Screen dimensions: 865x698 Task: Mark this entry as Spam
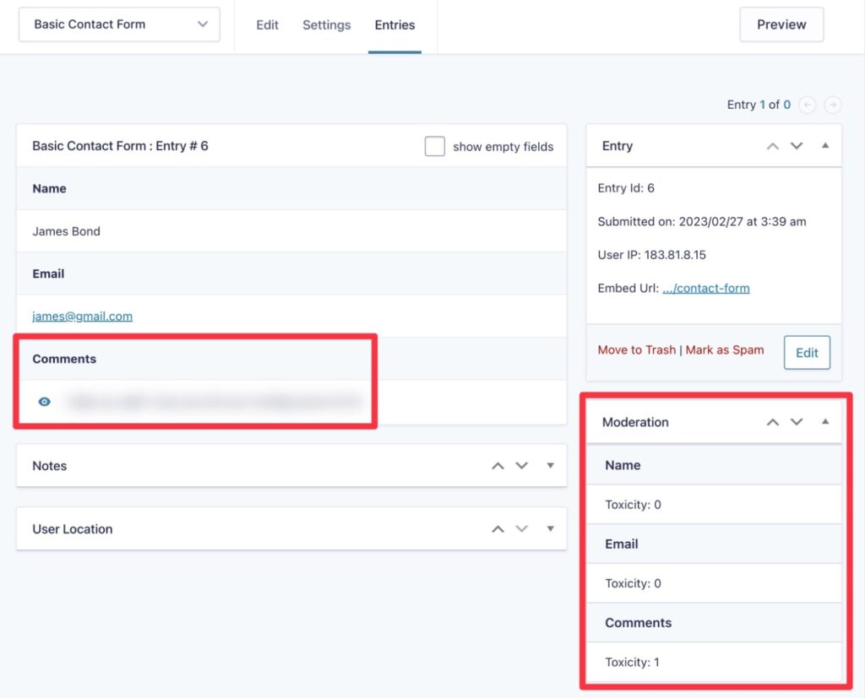[725, 349]
